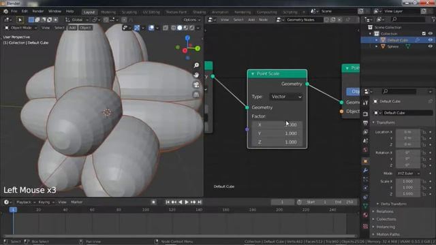
Task: Open the Output properties tab
Action: click(x=365, y=122)
